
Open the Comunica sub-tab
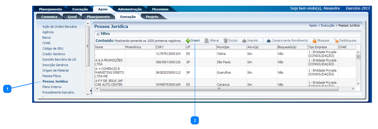49,17
